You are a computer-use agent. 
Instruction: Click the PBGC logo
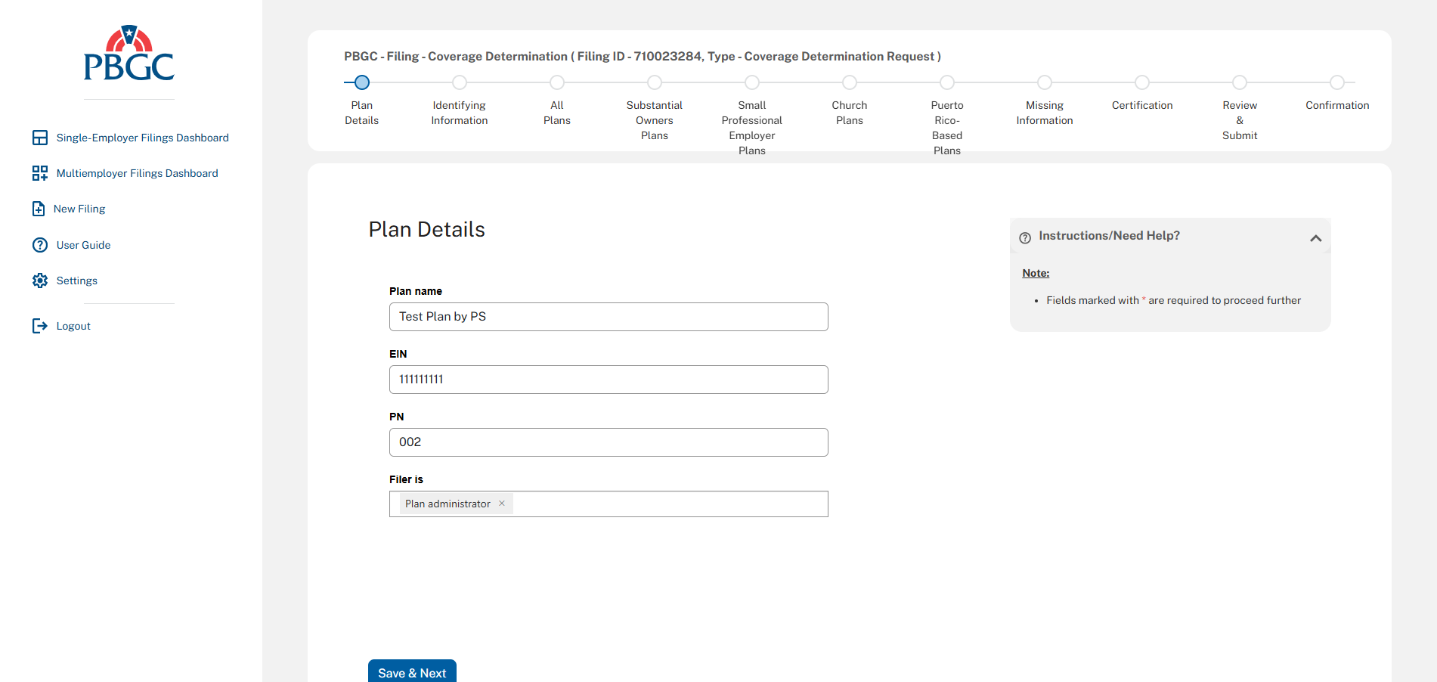pyautogui.click(x=129, y=54)
